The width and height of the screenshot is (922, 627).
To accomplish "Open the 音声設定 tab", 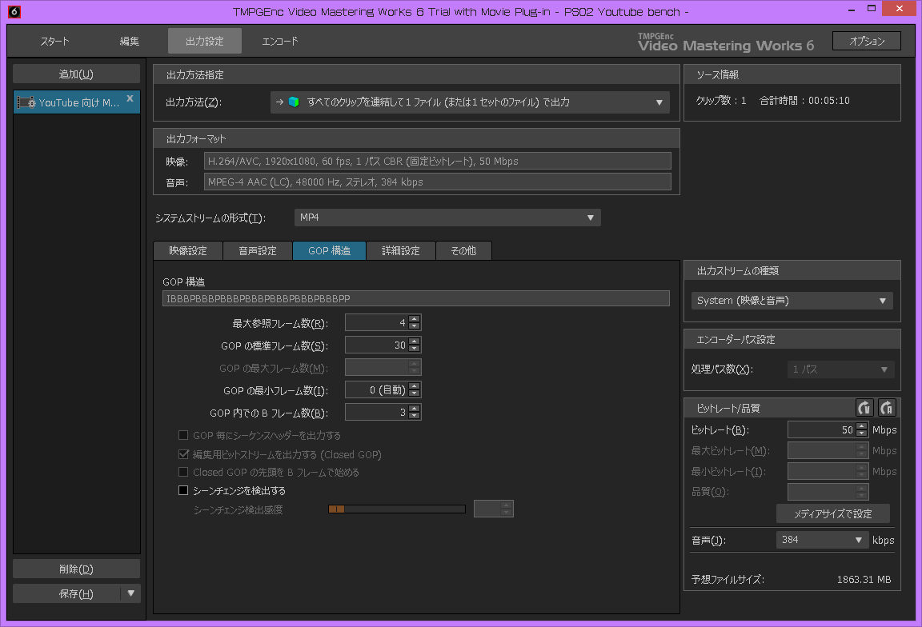I will 258,251.
